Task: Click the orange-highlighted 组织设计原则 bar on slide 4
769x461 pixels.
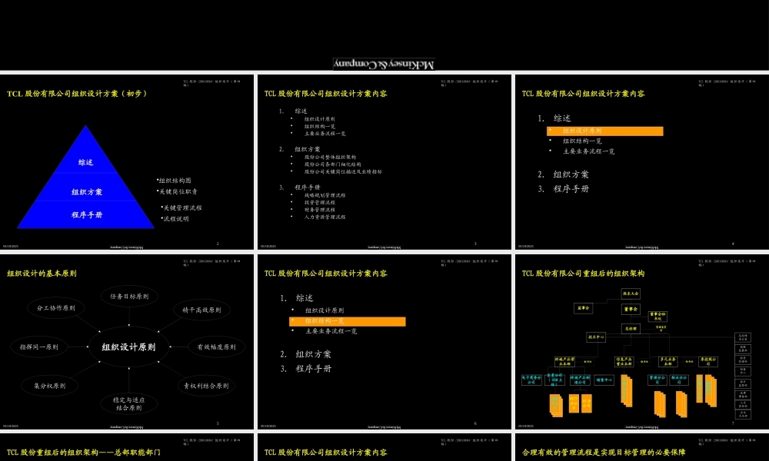Action: [604, 131]
